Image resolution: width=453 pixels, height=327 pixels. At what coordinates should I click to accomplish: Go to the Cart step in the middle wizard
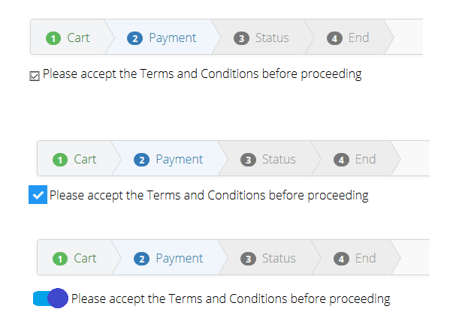pyautogui.click(x=85, y=160)
